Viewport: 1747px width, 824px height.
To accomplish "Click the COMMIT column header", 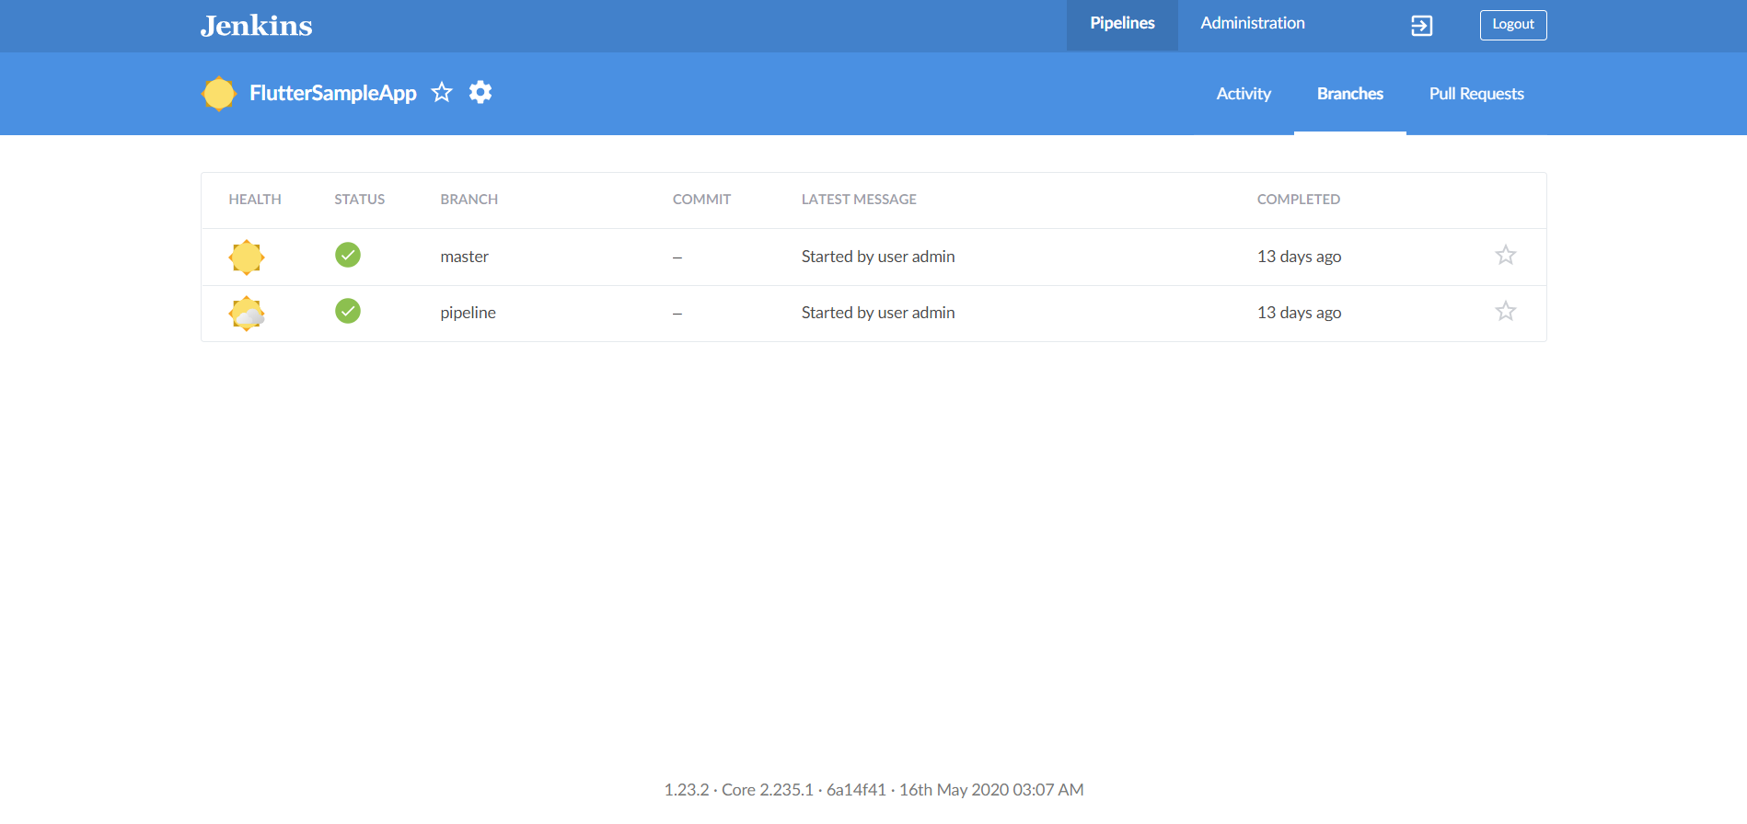I will [x=701, y=200].
